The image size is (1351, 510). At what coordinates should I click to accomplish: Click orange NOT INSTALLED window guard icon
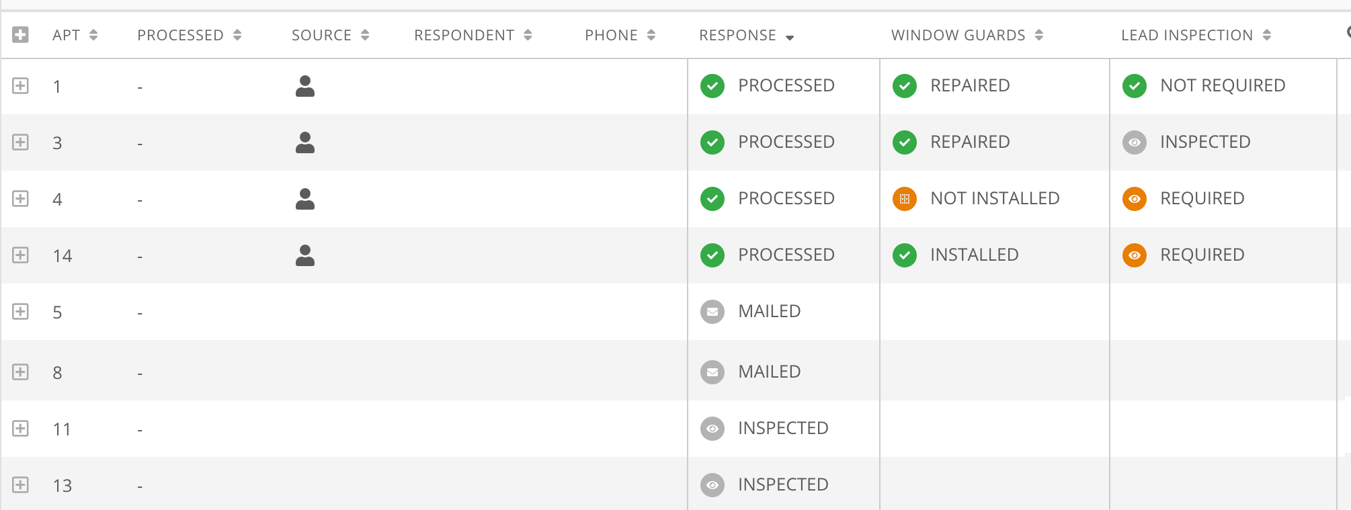point(905,199)
